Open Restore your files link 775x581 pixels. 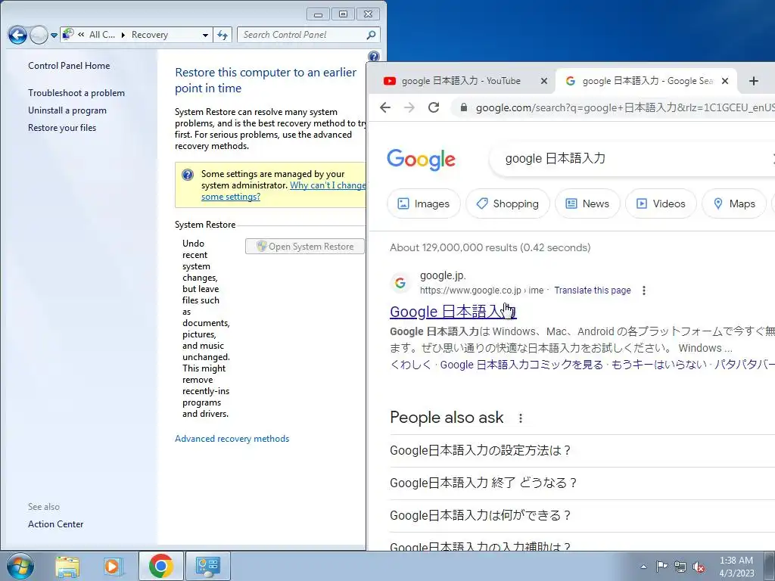(62, 127)
